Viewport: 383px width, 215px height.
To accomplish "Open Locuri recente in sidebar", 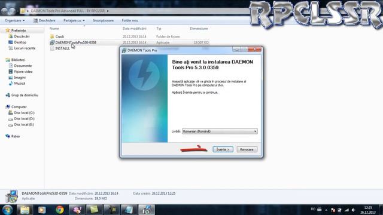I will pyautogui.click(x=25, y=48).
